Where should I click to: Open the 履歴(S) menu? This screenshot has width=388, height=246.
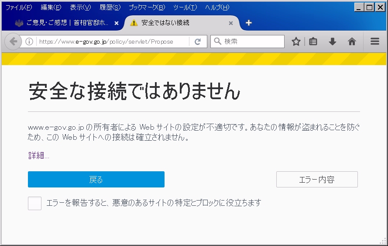tap(110, 7)
